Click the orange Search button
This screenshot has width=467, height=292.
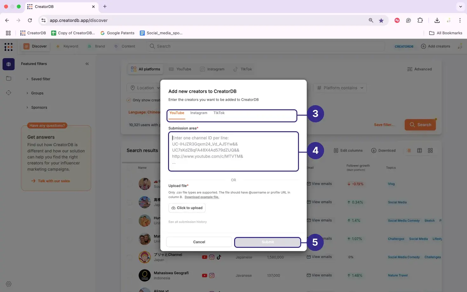pos(420,125)
